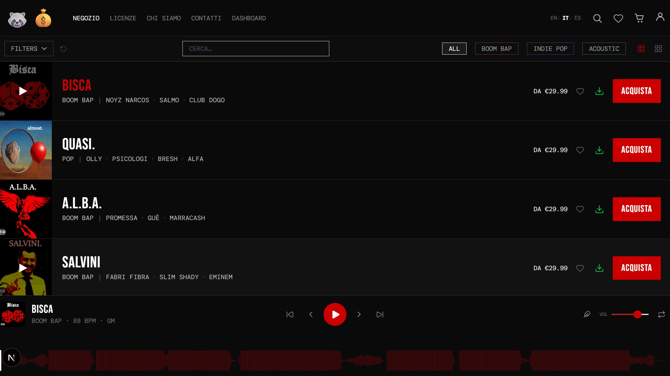670x376 pixels.
Task: Favorite the Bisca beat
Action: (580, 91)
